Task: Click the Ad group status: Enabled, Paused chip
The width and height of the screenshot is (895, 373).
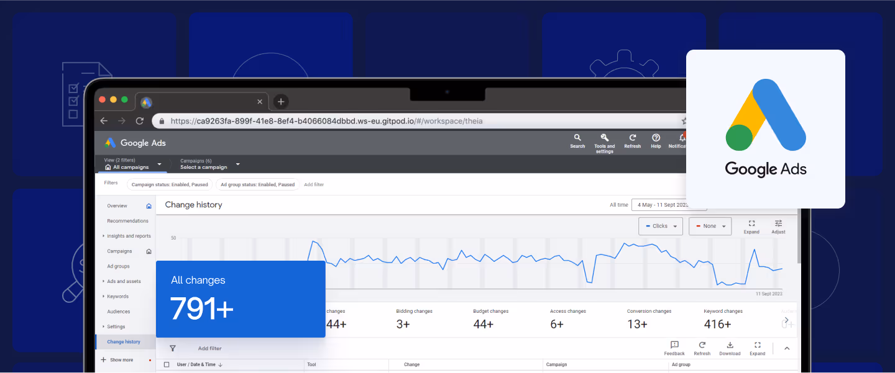Action: [x=258, y=184]
